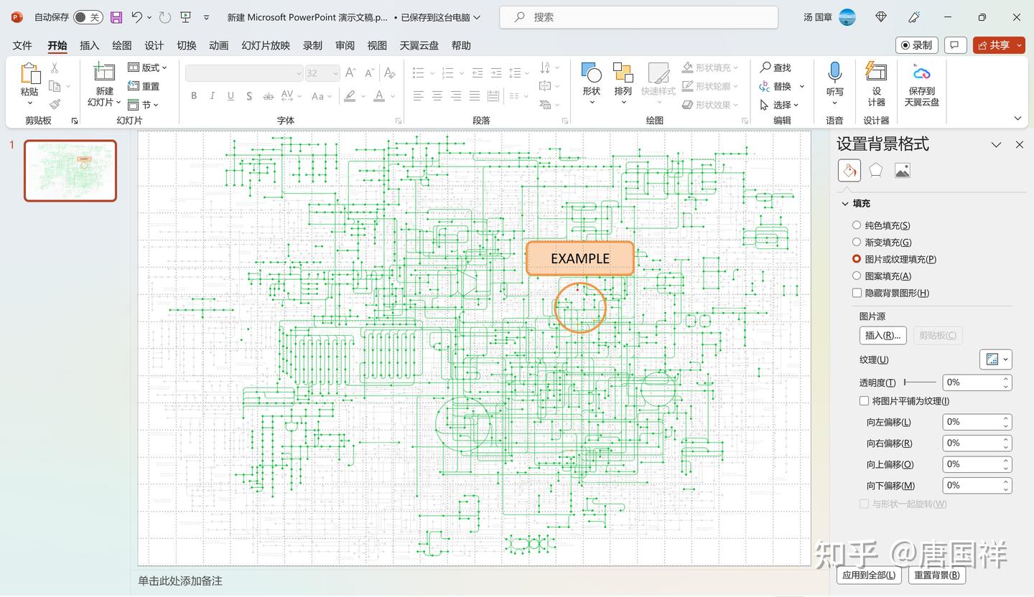This screenshot has width=1034, height=597.
Task: Open the 纹理(U) texture dropdown
Action: coord(1005,359)
